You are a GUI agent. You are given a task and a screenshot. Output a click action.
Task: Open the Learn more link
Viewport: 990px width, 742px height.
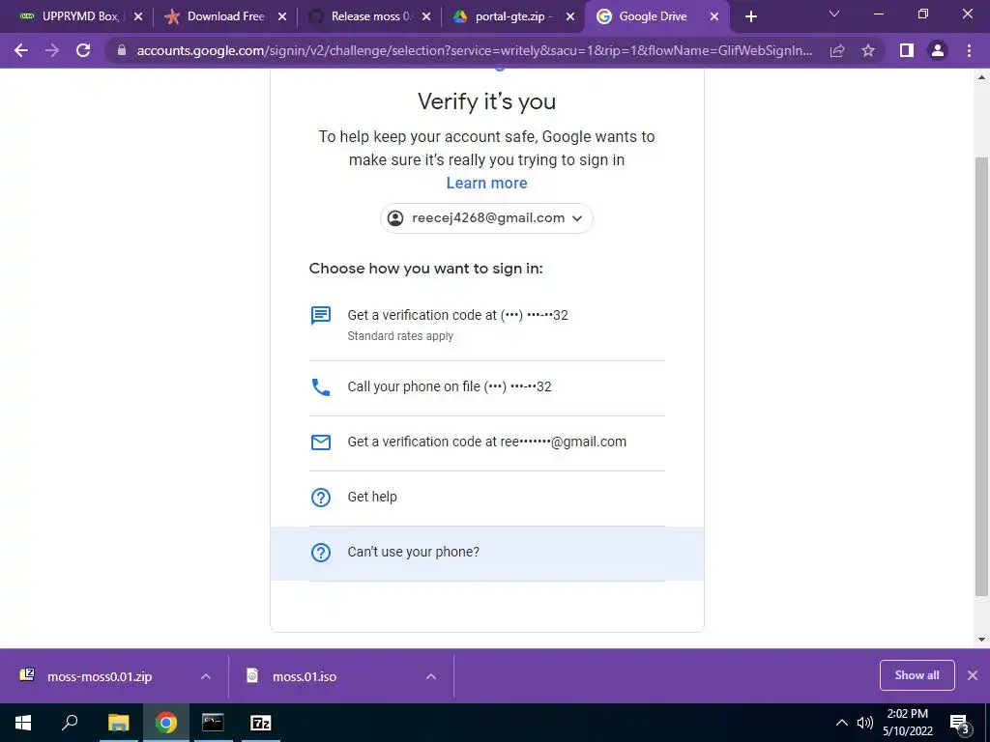pos(487,183)
